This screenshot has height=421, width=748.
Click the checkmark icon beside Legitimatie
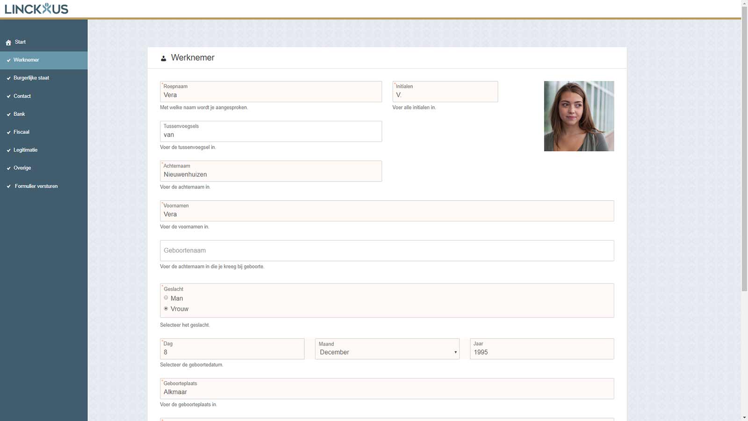coord(8,151)
